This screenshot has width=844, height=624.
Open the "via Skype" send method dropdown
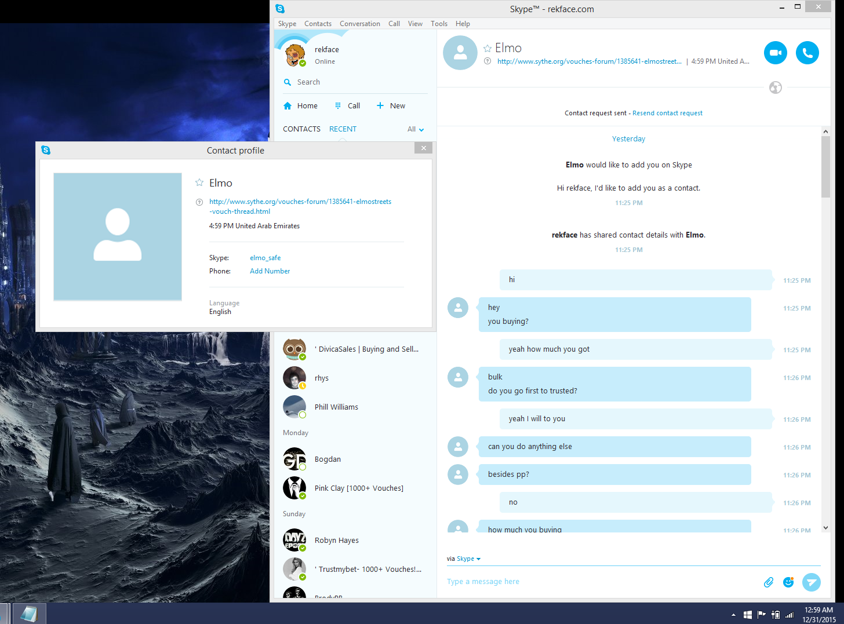(464, 559)
